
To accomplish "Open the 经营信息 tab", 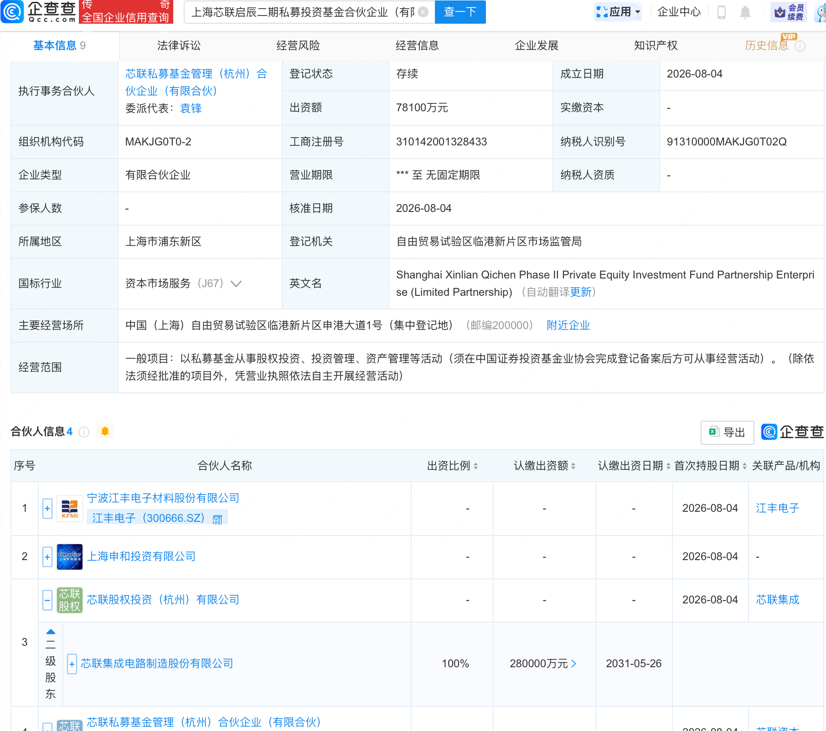I will click(417, 46).
